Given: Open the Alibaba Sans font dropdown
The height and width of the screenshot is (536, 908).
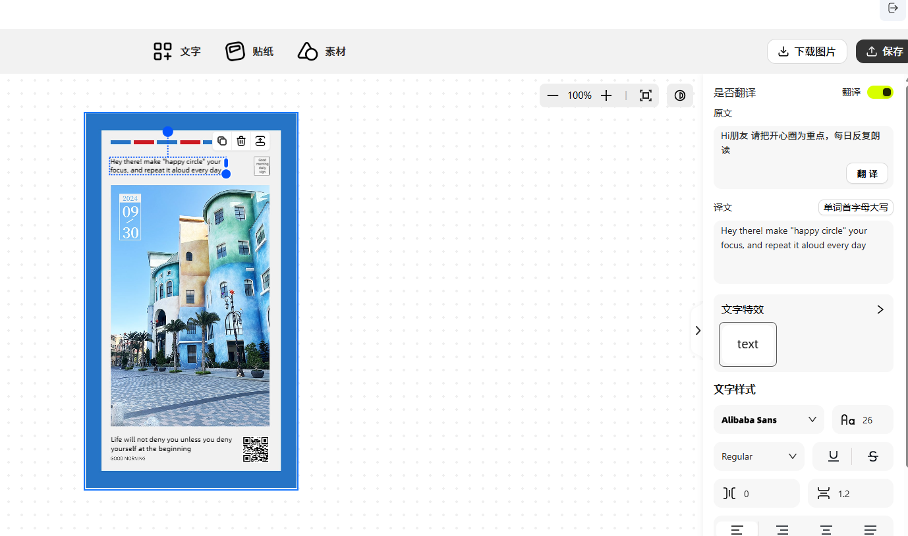Looking at the screenshot, I should click(x=768, y=419).
